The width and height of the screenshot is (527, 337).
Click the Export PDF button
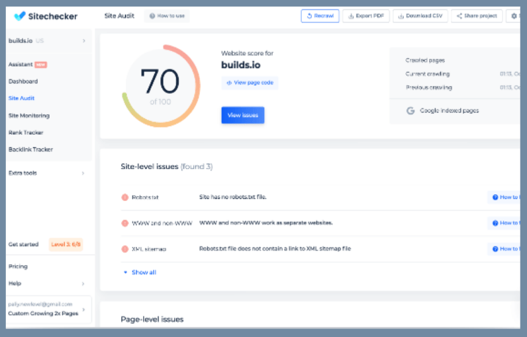(366, 16)
